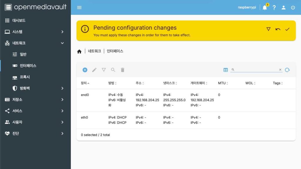
Task: Open 프록시 settings
Action: [x=36, y=77]
